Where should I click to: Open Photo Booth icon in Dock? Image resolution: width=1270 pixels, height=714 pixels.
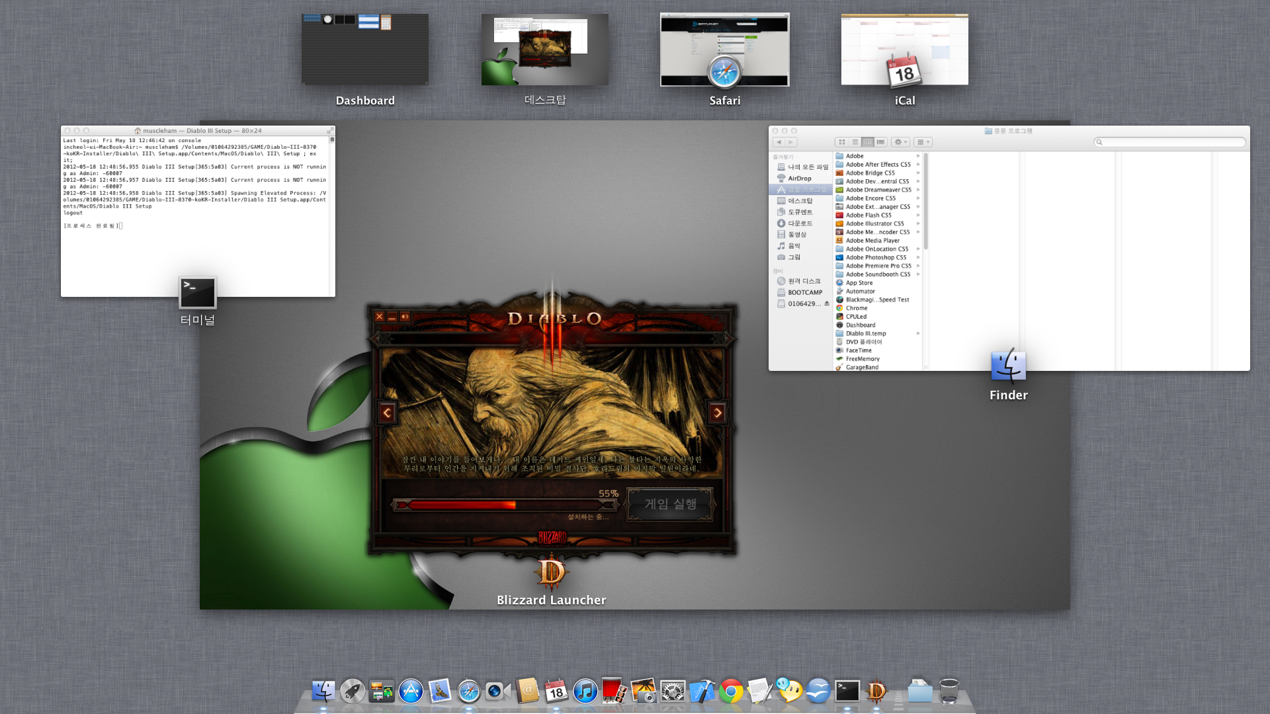614,692
